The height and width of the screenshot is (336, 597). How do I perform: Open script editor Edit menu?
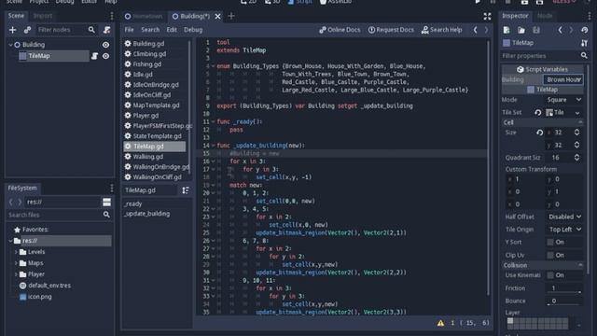172,30
